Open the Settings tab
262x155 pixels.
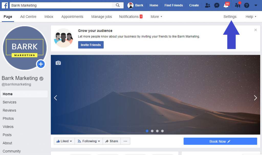point(230,17)
